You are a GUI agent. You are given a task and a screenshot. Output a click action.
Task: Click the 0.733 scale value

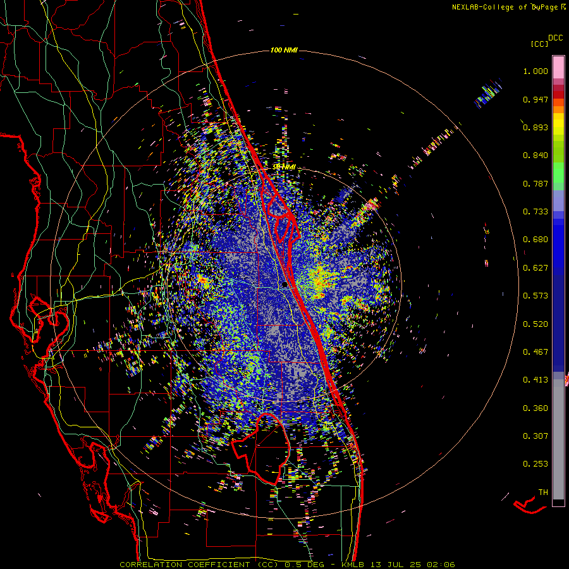535,212
